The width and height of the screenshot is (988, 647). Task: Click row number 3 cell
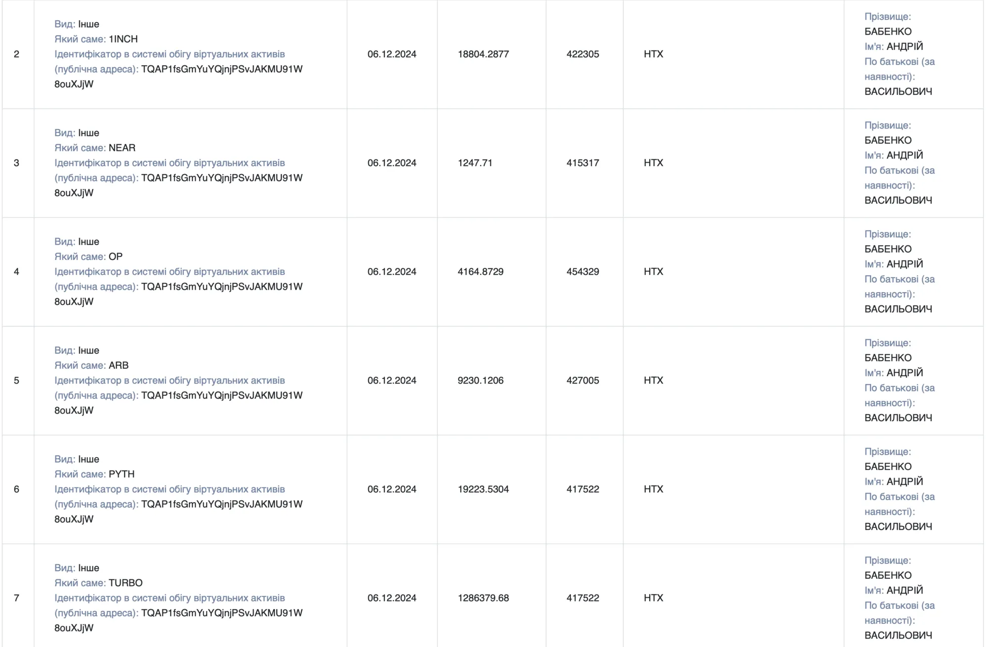(17, 163)
